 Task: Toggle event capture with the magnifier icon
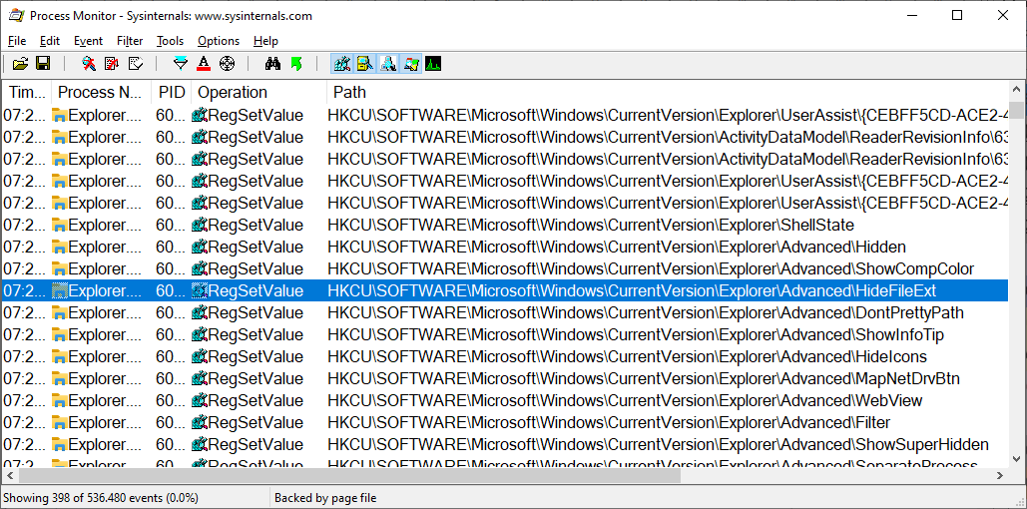pyautogui.click(x=89, y=64)
